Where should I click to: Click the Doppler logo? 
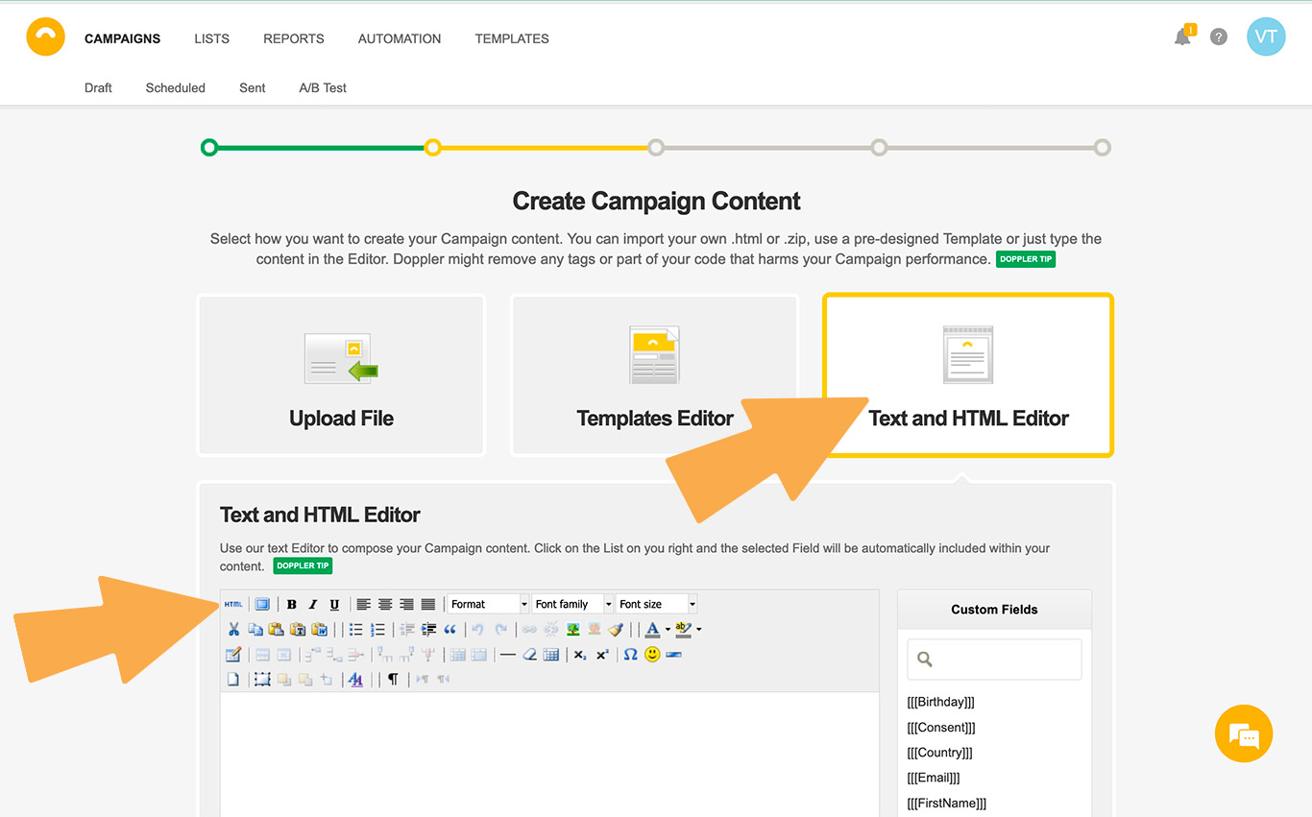coord(45,37)
